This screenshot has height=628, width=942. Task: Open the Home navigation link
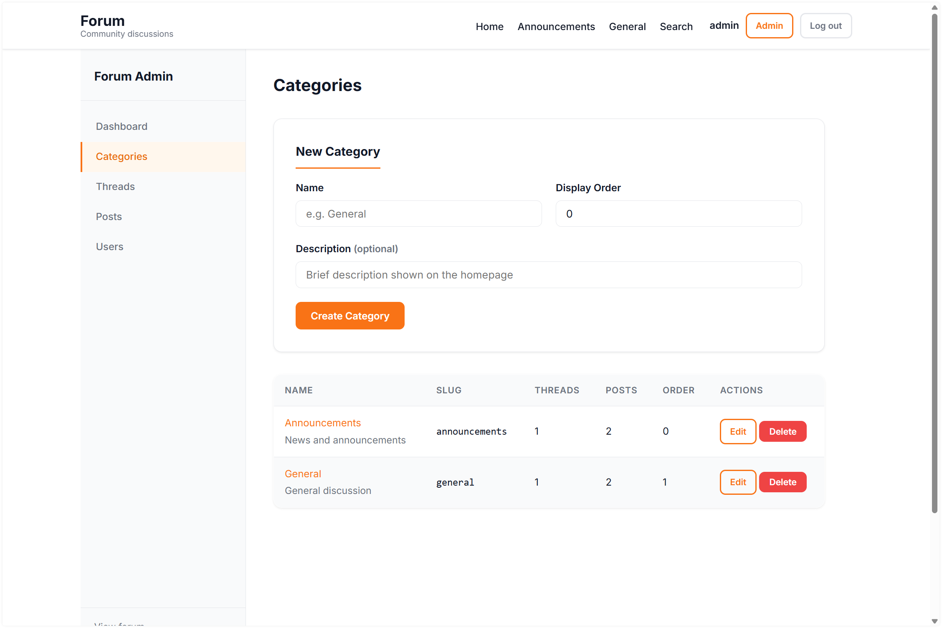point(489,26)
